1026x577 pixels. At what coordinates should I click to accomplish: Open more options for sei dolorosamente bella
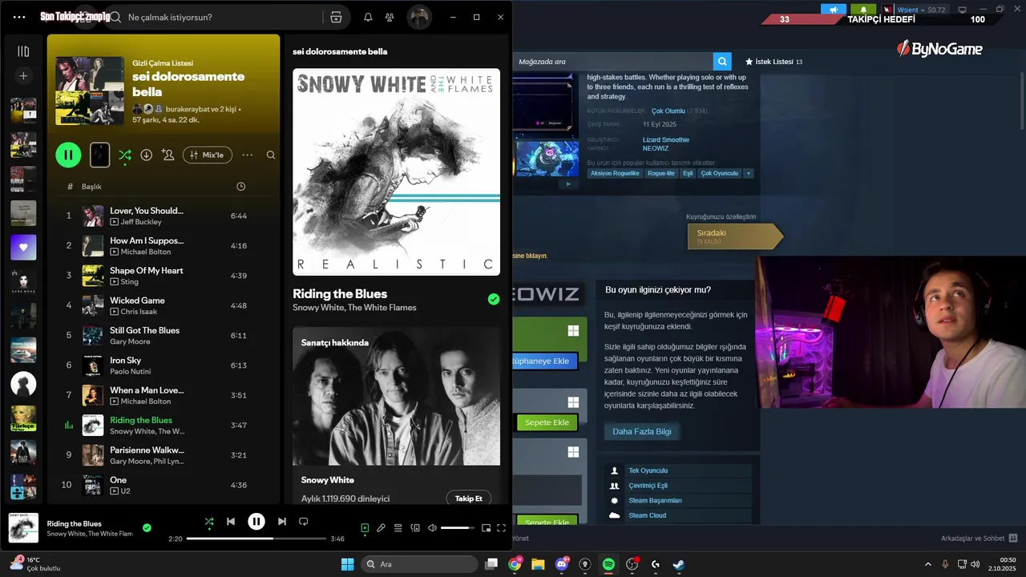tap(247, 155)
